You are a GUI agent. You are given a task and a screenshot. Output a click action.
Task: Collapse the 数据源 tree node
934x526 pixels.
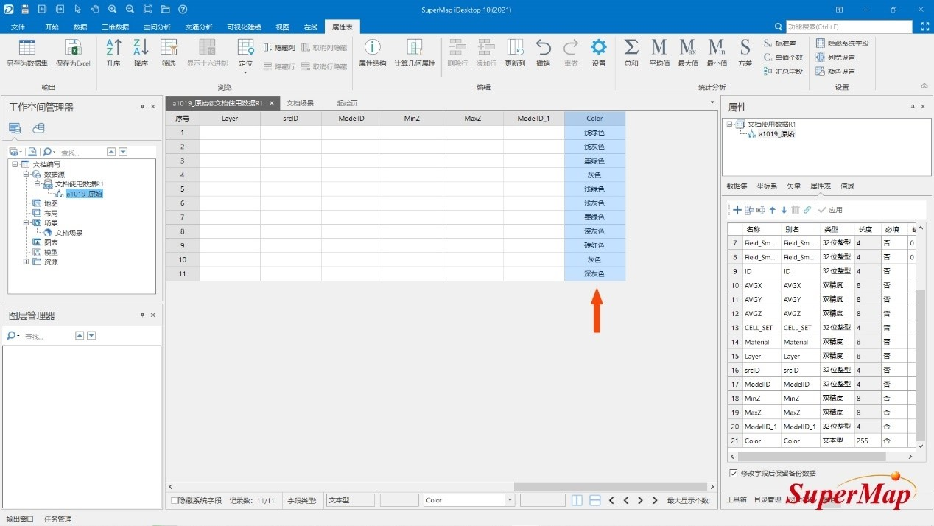27,175
